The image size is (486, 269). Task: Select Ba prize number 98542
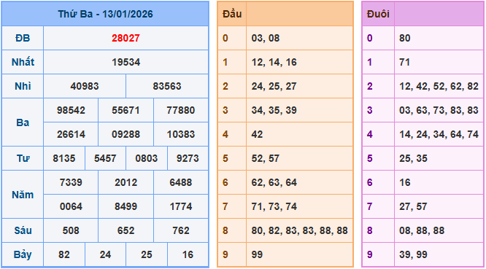click(71, 110)
